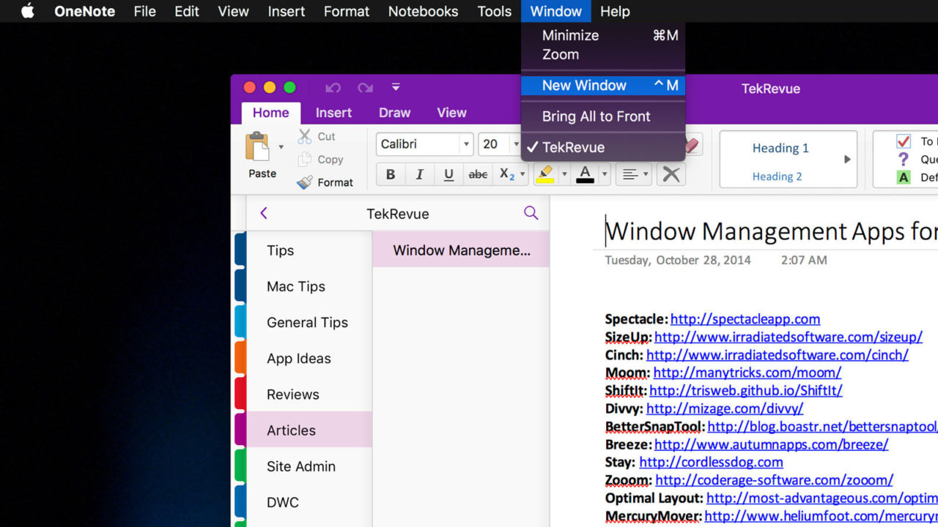Select the Home ribbon tab
The width and height of the screenshot is (938, 527).
[271, 113]
